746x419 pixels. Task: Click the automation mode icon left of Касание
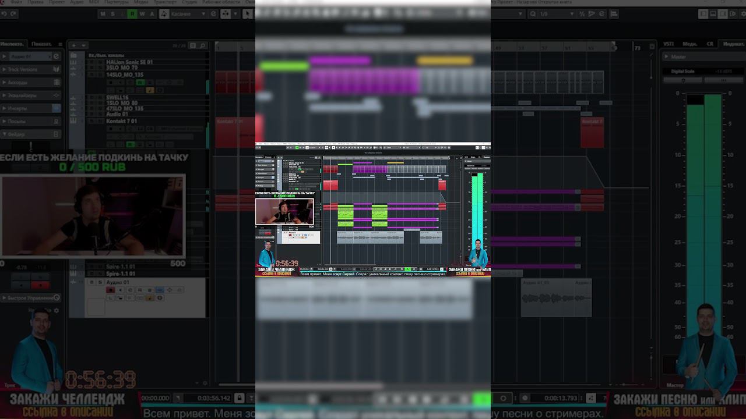(x=164, y=14)
